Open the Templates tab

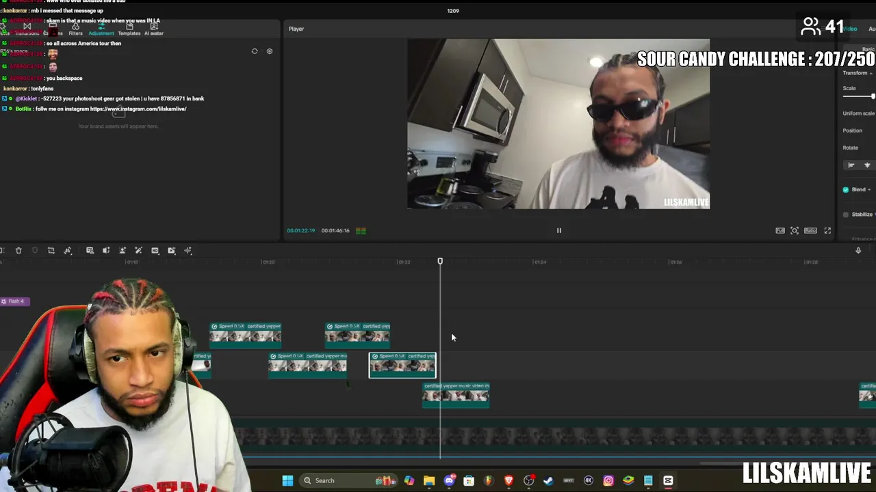point(129,29)
